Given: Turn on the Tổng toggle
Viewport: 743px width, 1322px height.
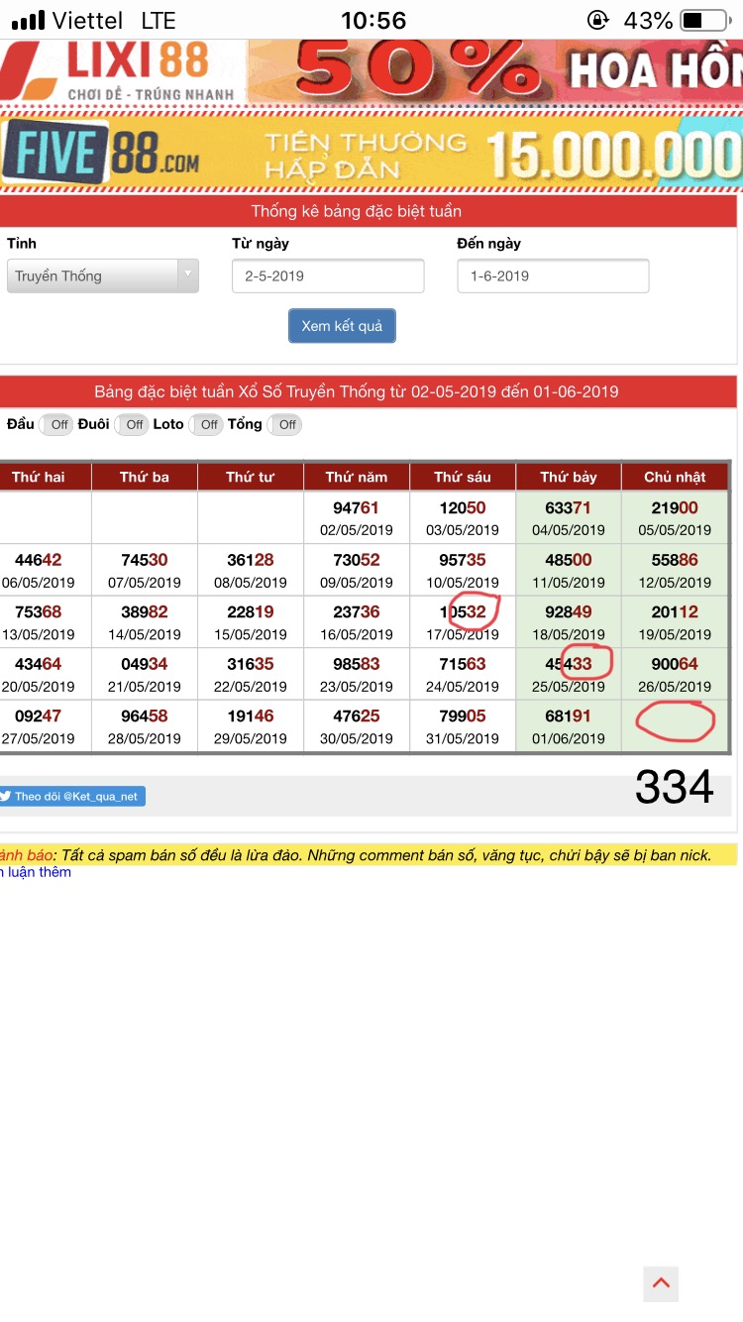Looking at the screenshot, I should (286, 425).
